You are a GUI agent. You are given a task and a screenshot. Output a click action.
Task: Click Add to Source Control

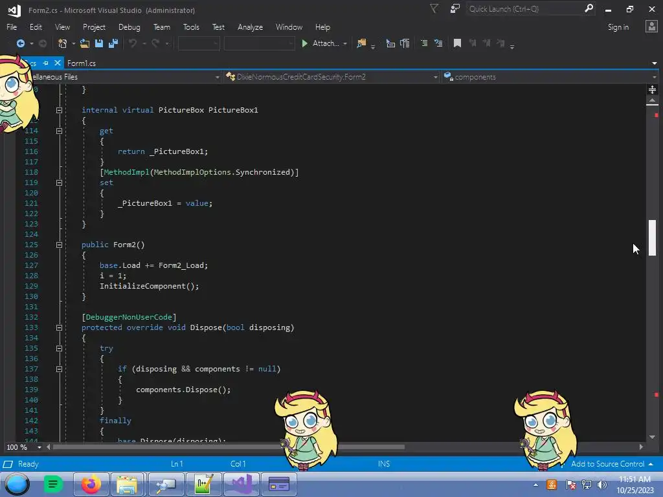(x=607, y=464)
